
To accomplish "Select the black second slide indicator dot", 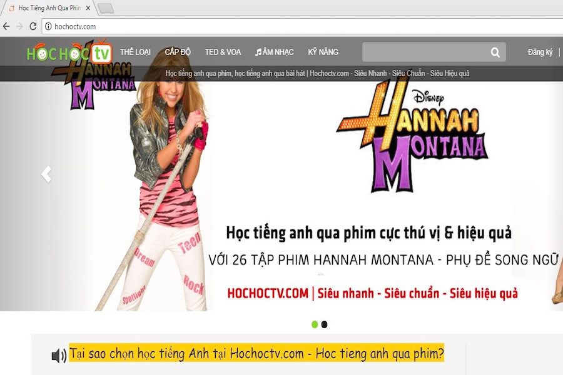I will point(324,324).
